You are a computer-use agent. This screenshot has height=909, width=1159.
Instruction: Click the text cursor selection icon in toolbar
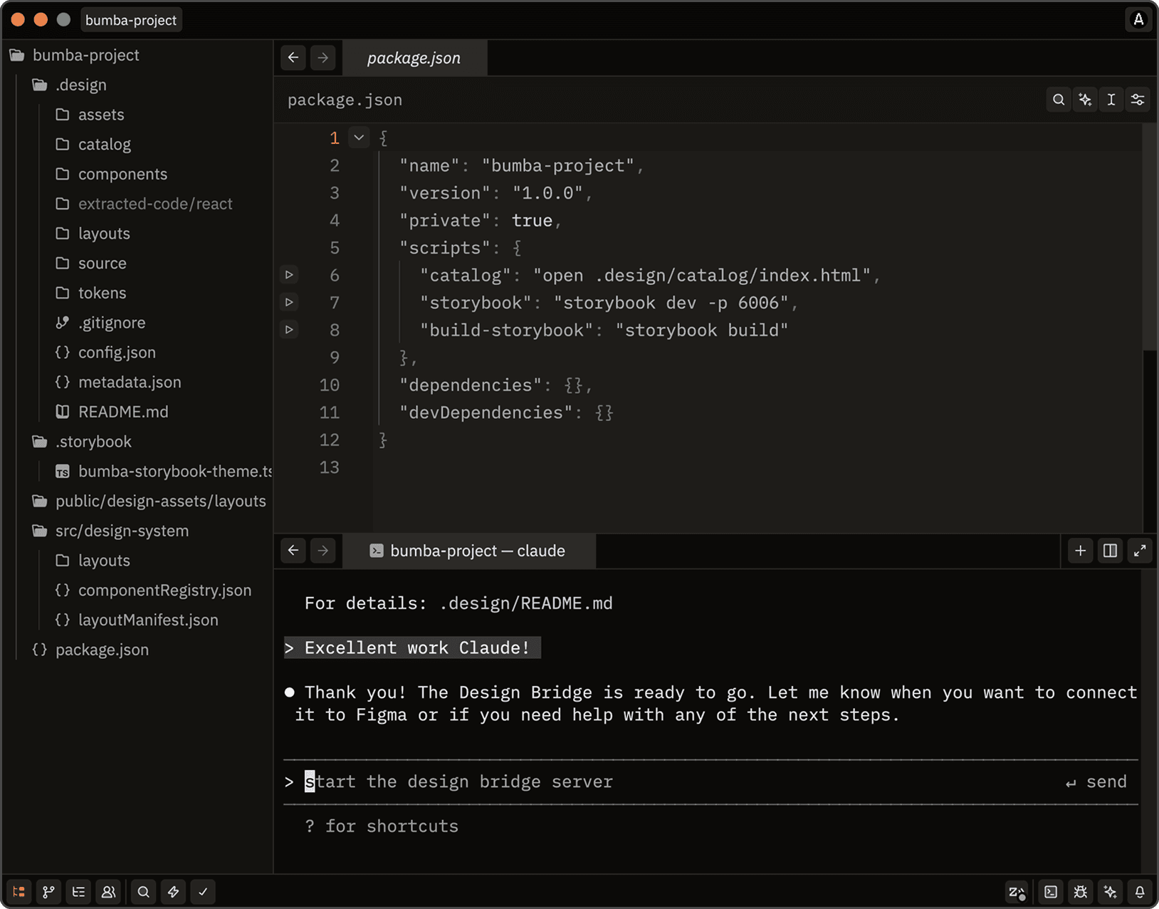click(x=1111, y=100)
